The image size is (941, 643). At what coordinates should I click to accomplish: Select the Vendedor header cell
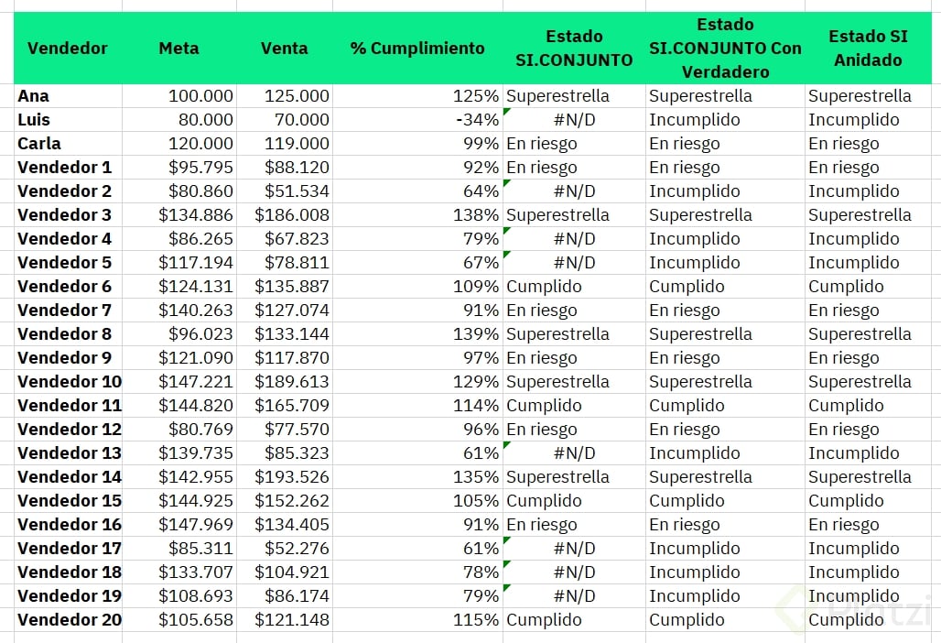click(x=68, y=48)
